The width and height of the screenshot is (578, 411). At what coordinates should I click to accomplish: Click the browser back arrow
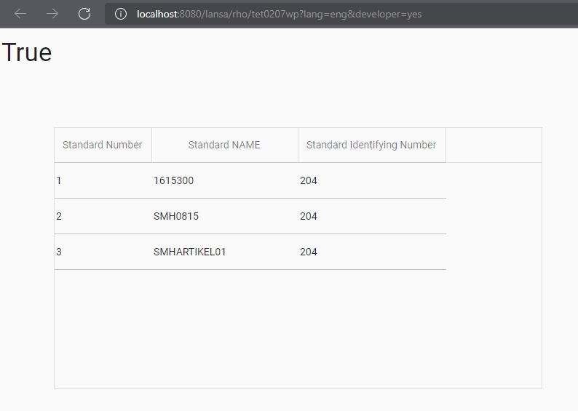point(20,14)
